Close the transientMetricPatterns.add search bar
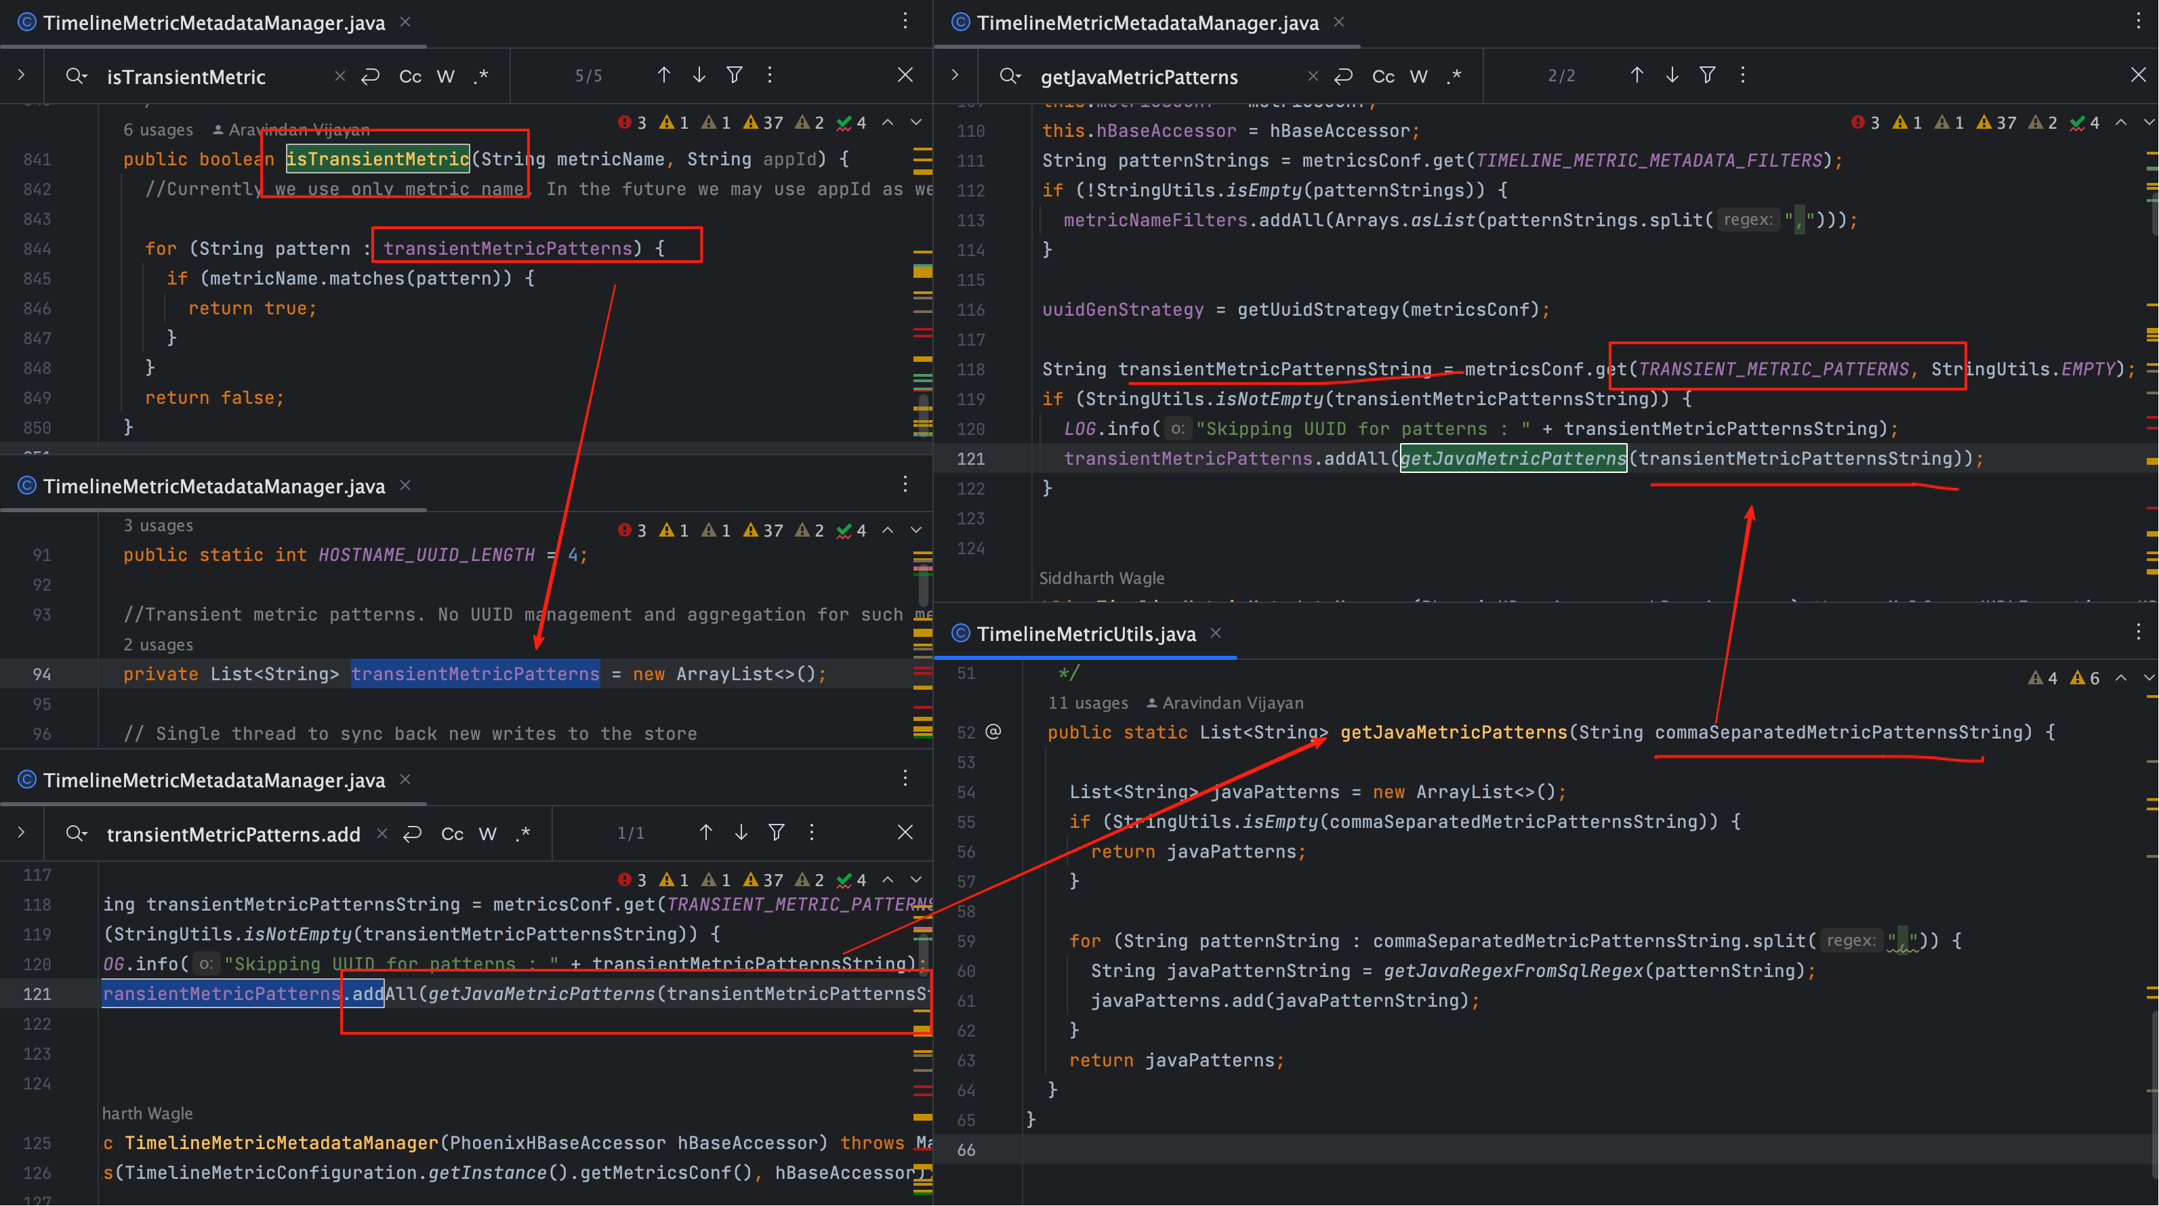The image size is (2159, 1206). 905,832
